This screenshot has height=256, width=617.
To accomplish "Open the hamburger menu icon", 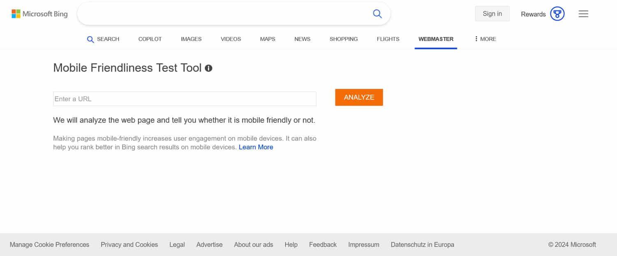I will (583, 14).
